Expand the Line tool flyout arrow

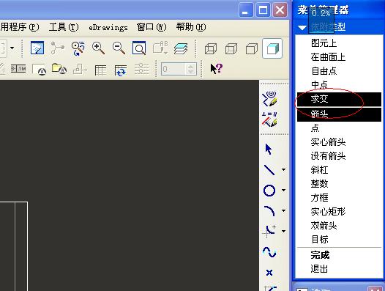[x=283, y=170]
